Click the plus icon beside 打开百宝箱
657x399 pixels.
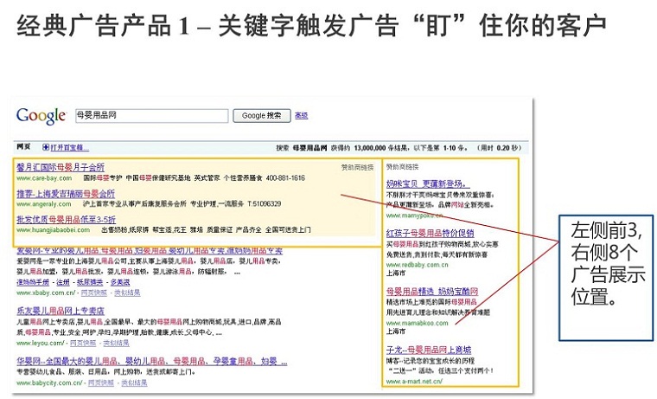pyautogui.click(x=46, y=147)
